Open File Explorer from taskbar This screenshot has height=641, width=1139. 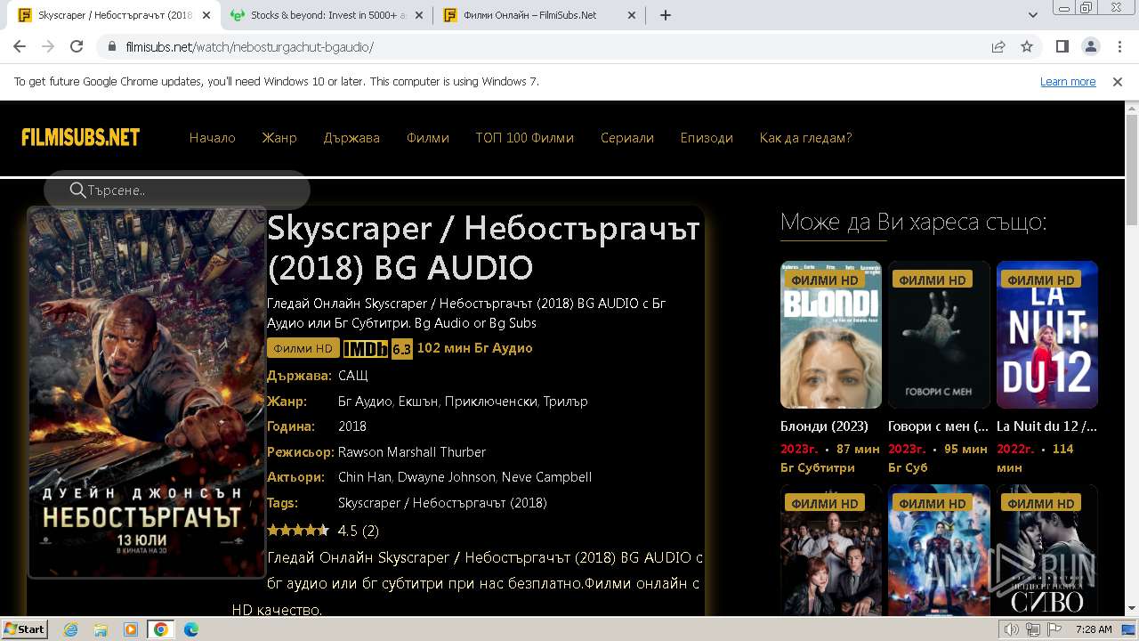(101, 629)
